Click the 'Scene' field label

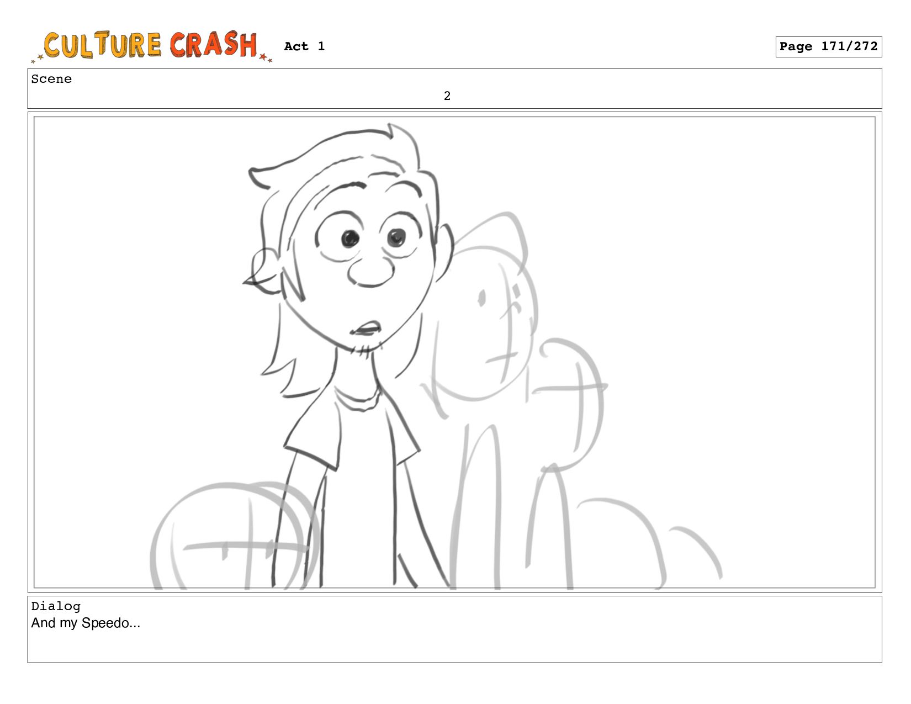pyautogui.click(x=51, y=79)
